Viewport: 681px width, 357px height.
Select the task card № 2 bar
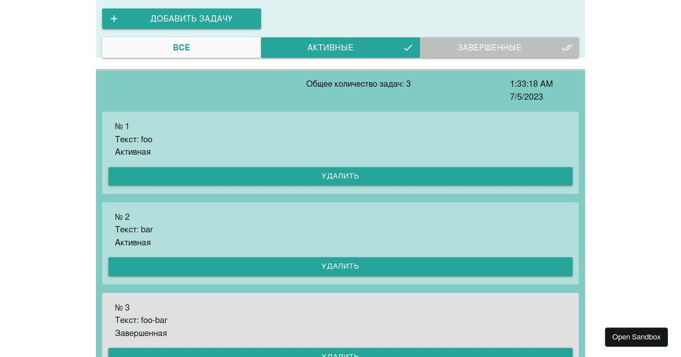340,243
